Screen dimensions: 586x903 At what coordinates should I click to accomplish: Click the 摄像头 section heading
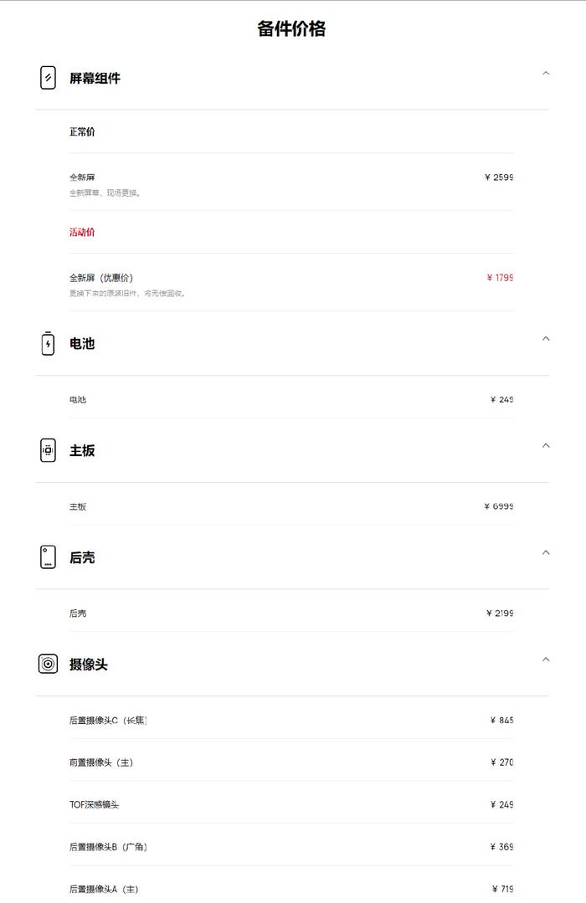point(88,664)
